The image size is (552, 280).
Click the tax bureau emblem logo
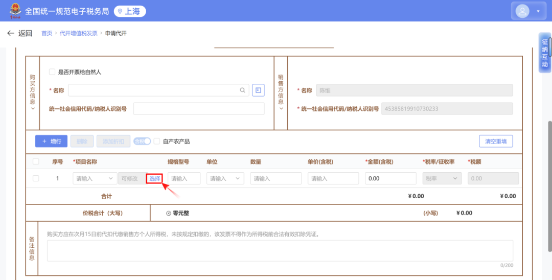click(15, 11)
